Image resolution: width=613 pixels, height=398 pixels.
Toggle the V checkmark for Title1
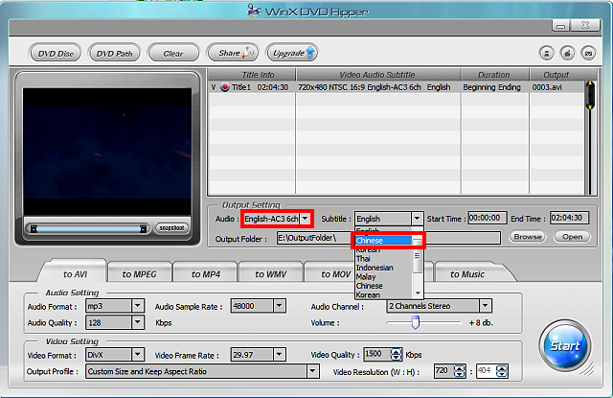pos(214,87)
